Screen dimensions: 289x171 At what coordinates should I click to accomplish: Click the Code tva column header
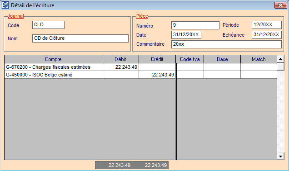190,59
